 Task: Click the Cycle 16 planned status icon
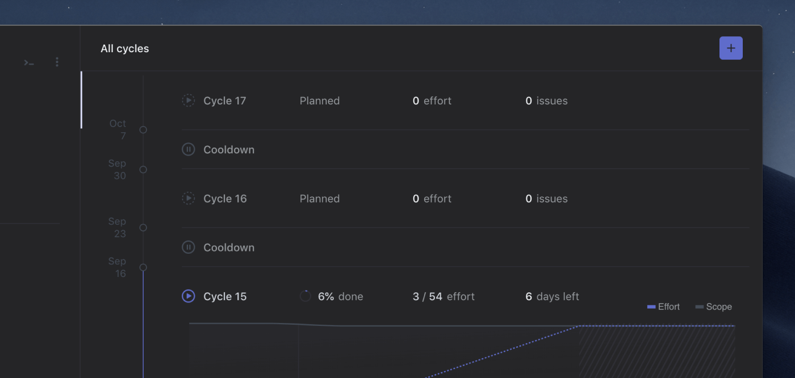click(188, 199)
